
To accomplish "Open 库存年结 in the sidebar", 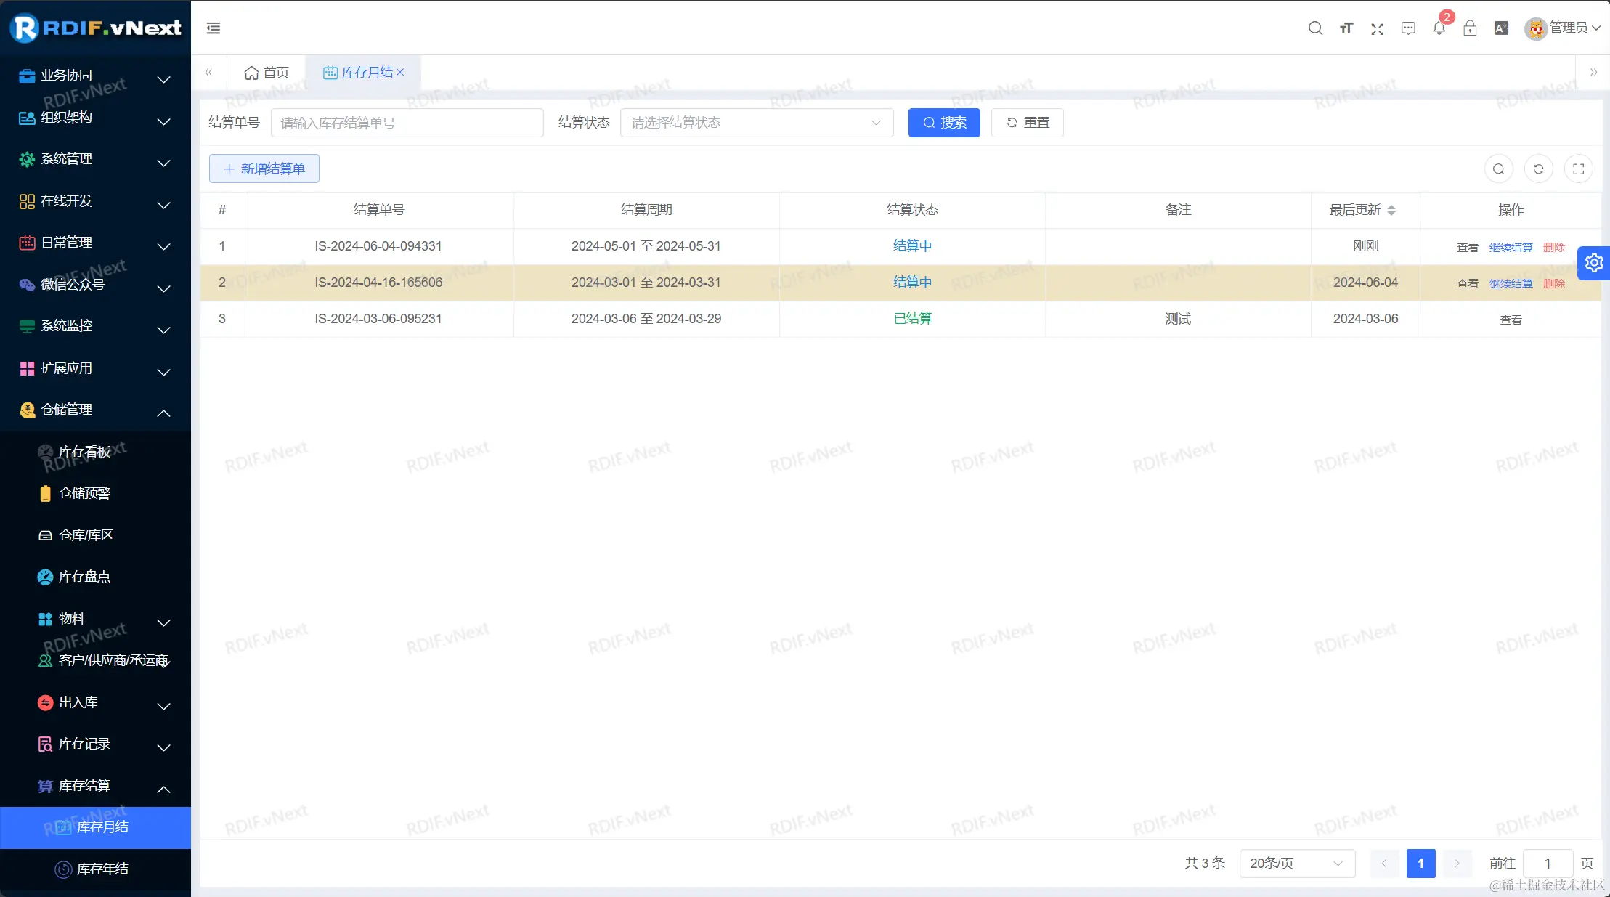I will tap(102, 869).
